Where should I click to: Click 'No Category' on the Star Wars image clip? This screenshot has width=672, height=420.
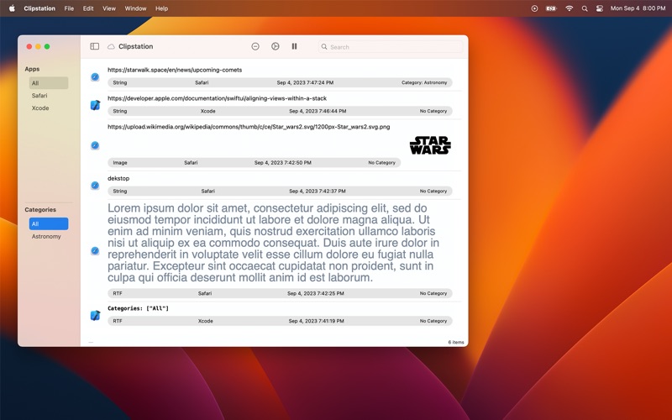click(381, 163)
